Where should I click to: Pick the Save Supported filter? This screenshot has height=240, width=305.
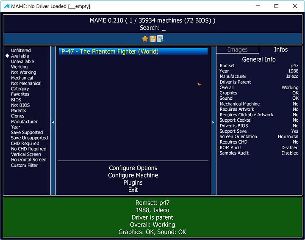27,133
